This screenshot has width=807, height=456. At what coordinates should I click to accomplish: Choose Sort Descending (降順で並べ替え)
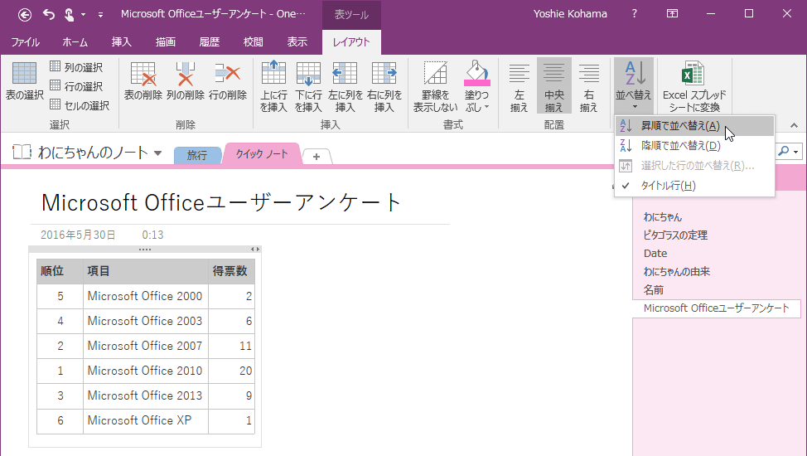pyautogui.click(x=695, y=146)
